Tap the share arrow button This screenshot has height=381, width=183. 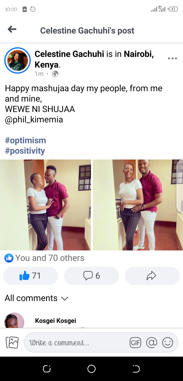click(x=152, y=276)
